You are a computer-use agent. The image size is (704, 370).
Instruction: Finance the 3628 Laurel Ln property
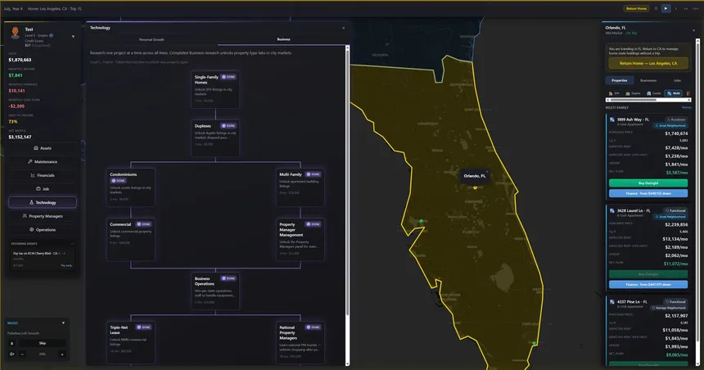pos(648,285)
